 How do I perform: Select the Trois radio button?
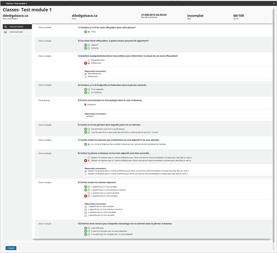tap(89, 32)
